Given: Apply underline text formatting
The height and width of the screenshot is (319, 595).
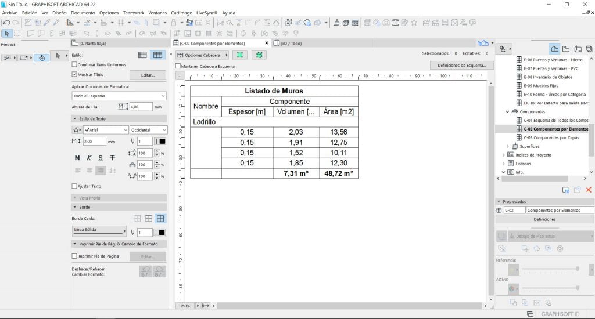Looking at the screenshot, I should tap(101, 158).
